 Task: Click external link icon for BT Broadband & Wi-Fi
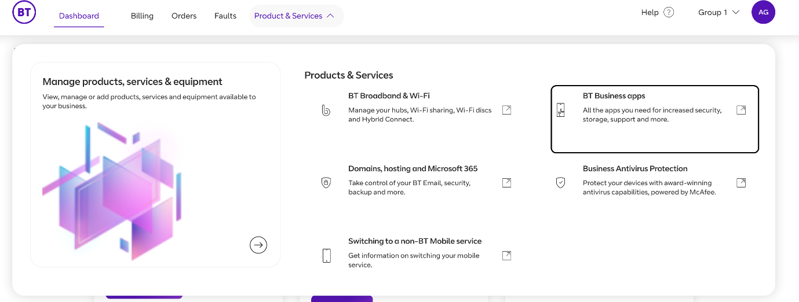pyautogui.click(x=506, y=110)
